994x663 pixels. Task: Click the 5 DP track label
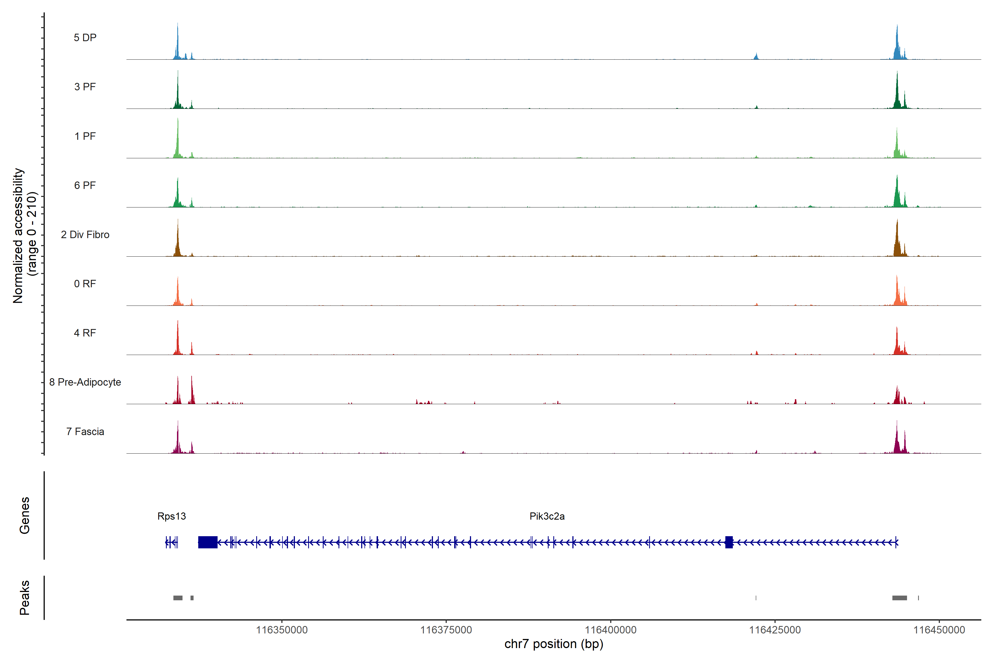[x=85, y=38]
